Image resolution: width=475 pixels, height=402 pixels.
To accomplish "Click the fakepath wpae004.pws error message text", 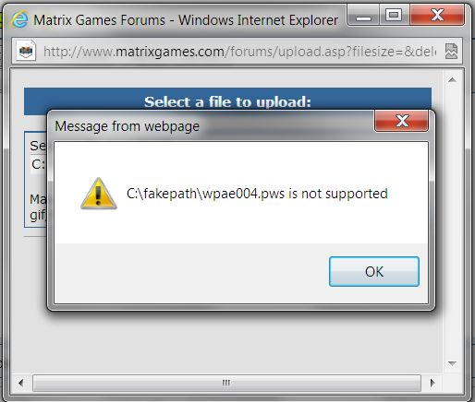I will click(257, 194).
